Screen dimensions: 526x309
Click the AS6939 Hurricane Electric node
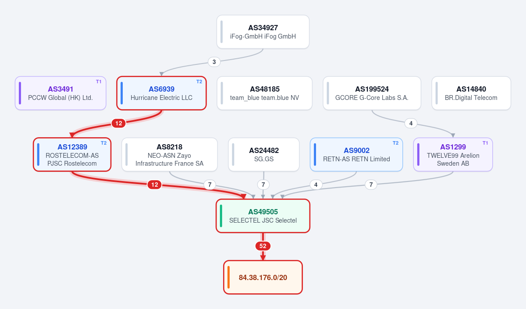point(161,93)
